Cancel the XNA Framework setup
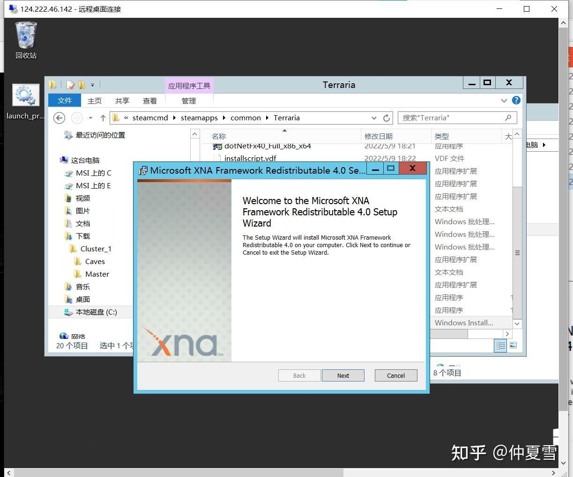The width and height of the screenshot is (573, 477). coord(396,375)
